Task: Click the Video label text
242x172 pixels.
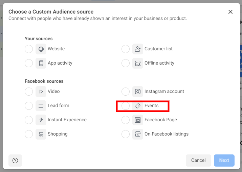Action: pos(54,91)
